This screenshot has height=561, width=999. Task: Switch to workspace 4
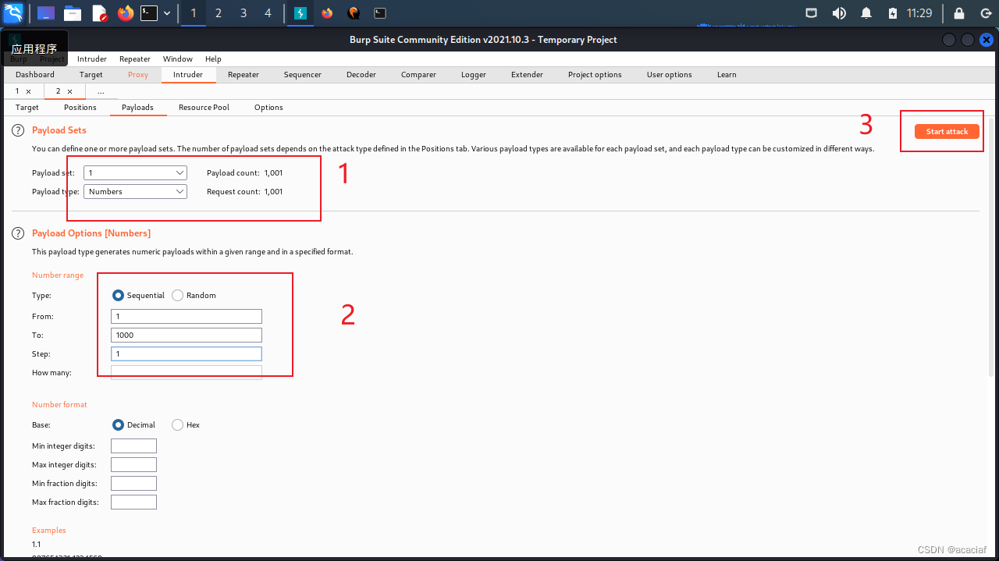(268, 13)
